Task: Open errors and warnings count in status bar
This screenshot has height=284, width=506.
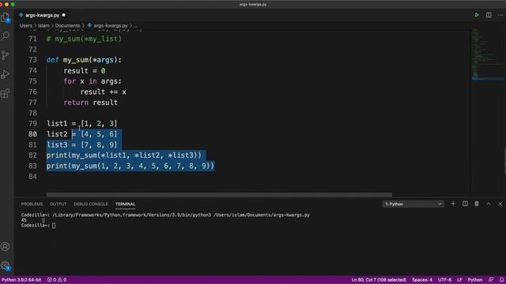Action: (57, 280)
